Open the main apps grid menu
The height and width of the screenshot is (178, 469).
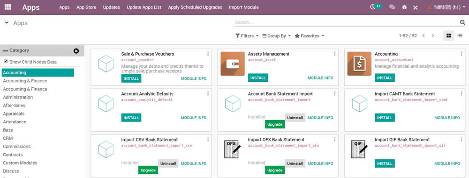(8, 7)
